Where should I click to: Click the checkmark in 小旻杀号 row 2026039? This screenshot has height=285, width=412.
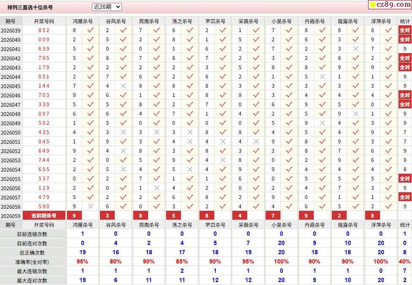click(289, 30)
